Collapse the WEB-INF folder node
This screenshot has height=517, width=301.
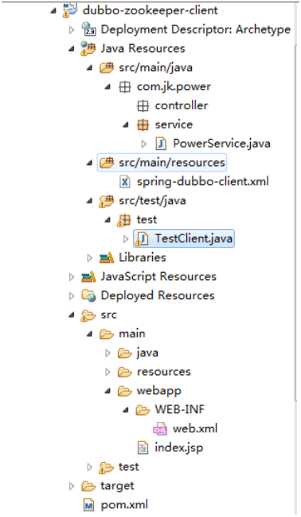click(126, 411)
